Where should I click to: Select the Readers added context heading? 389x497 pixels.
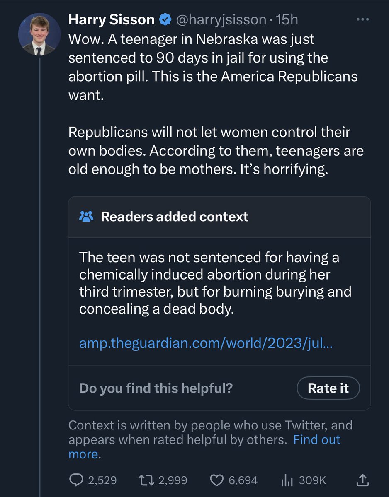coord(175,217)
